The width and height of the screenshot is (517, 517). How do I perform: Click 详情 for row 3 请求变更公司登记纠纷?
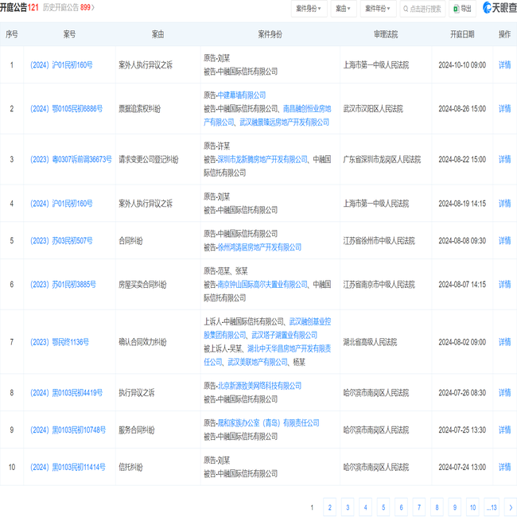[x=504, y=160]
